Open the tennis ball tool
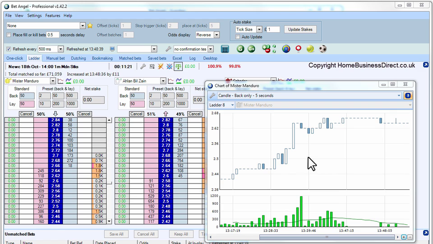Viewport: 433px width, 244px height. [310, 49]
